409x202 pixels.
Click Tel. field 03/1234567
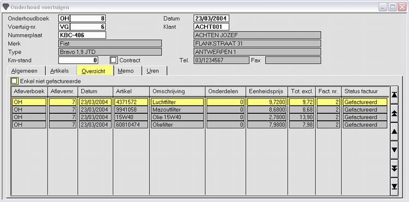pos(221,60)
